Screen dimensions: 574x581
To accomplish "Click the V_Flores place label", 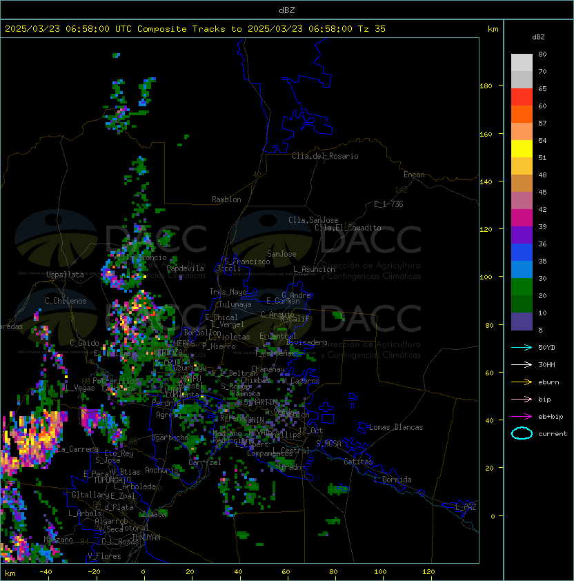I will 104,556.
